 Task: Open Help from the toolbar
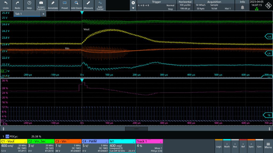pos(29,3)
